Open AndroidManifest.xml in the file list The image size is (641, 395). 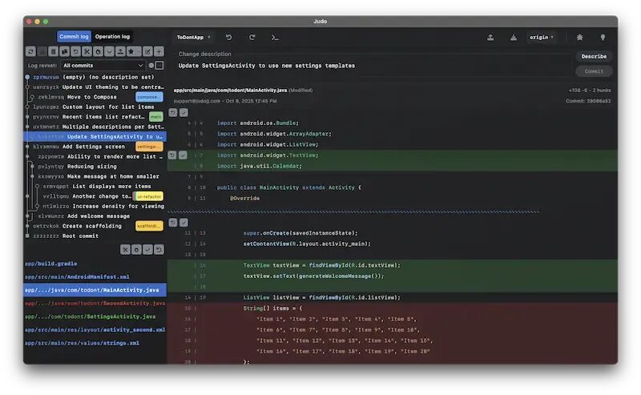(x=95, y=277)
